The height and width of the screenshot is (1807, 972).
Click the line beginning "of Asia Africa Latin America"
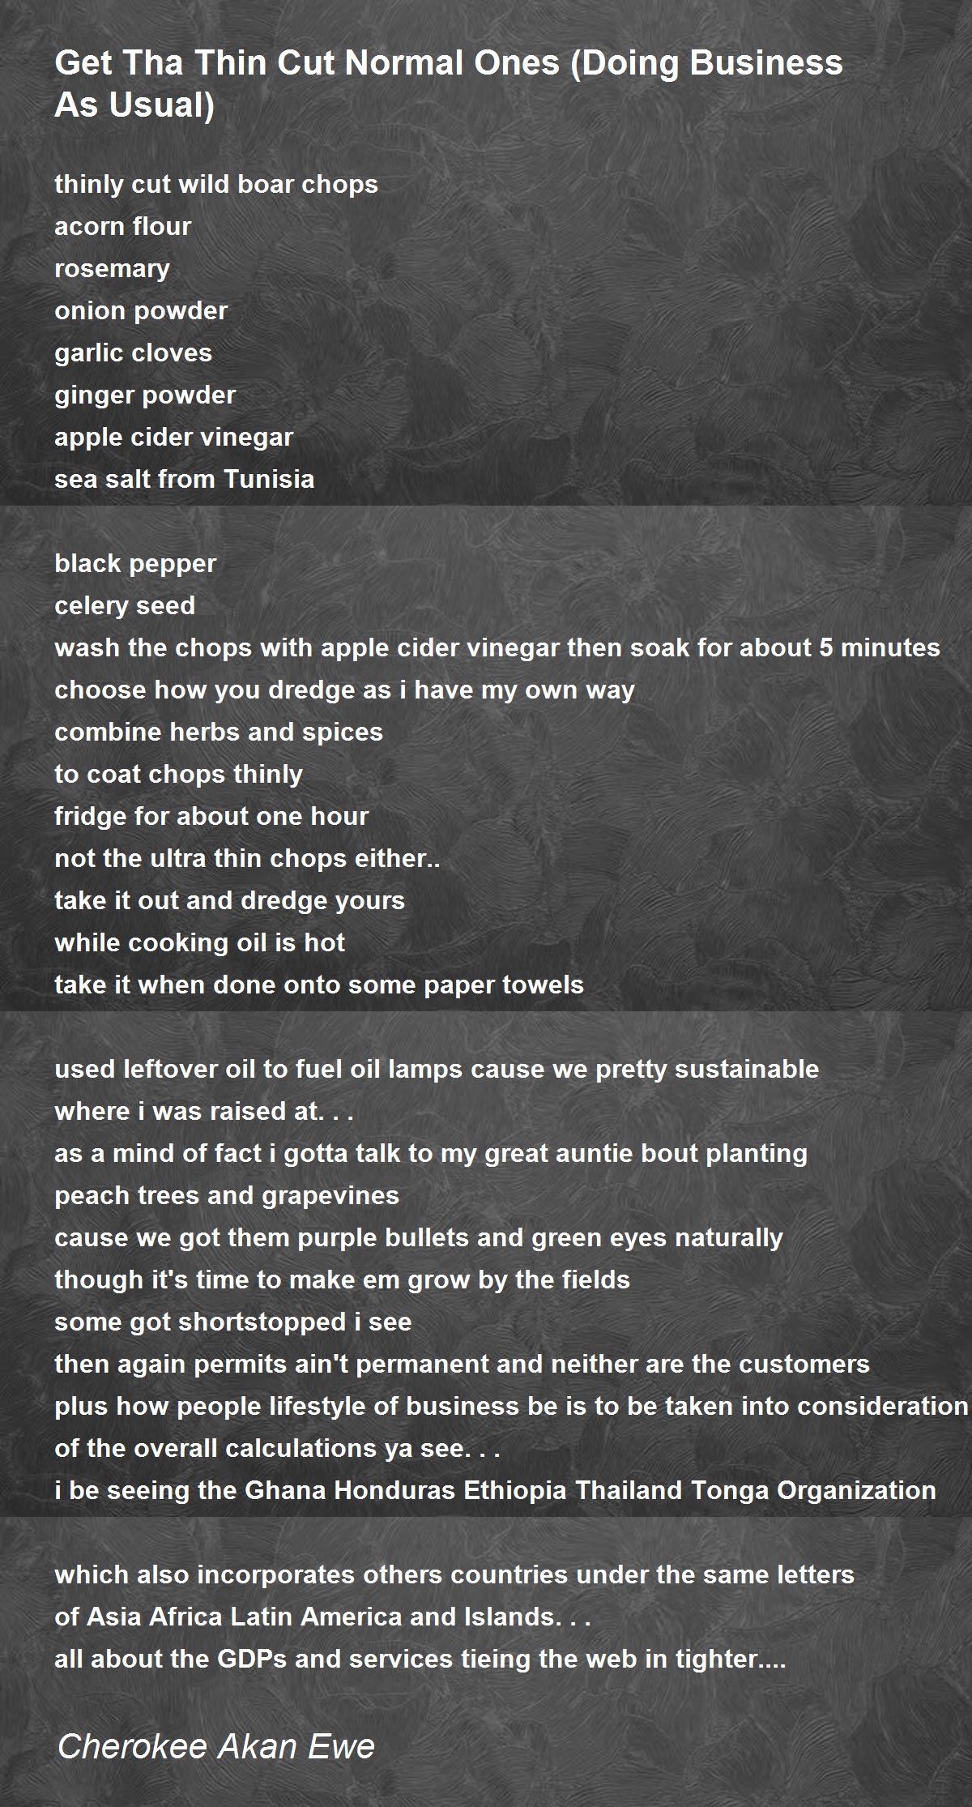[x=322, y=1617]
